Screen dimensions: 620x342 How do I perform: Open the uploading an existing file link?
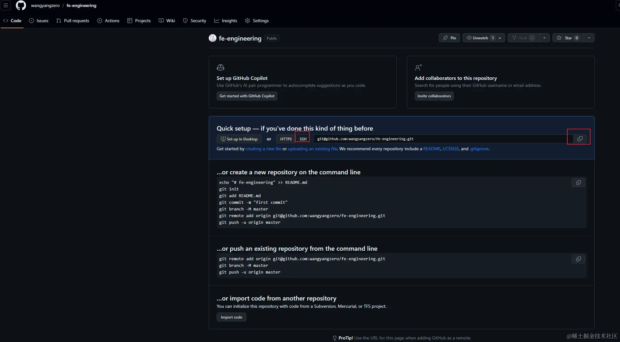point(313,149)
